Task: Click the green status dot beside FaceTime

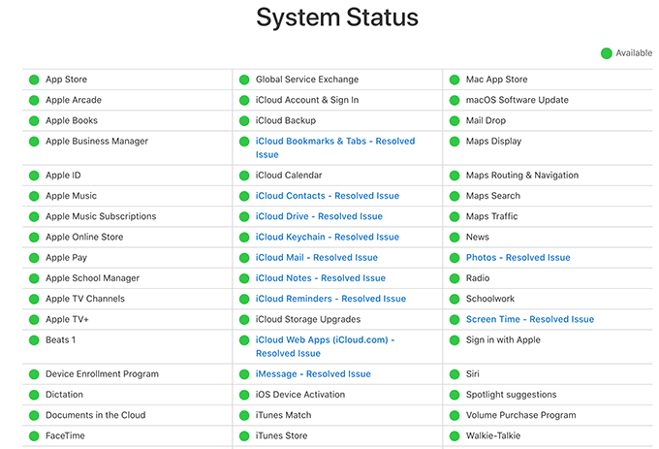Action: [x=34, y=436]
